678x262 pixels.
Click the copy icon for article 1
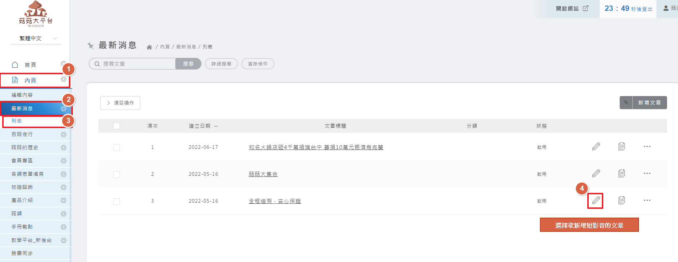(622, 147)
